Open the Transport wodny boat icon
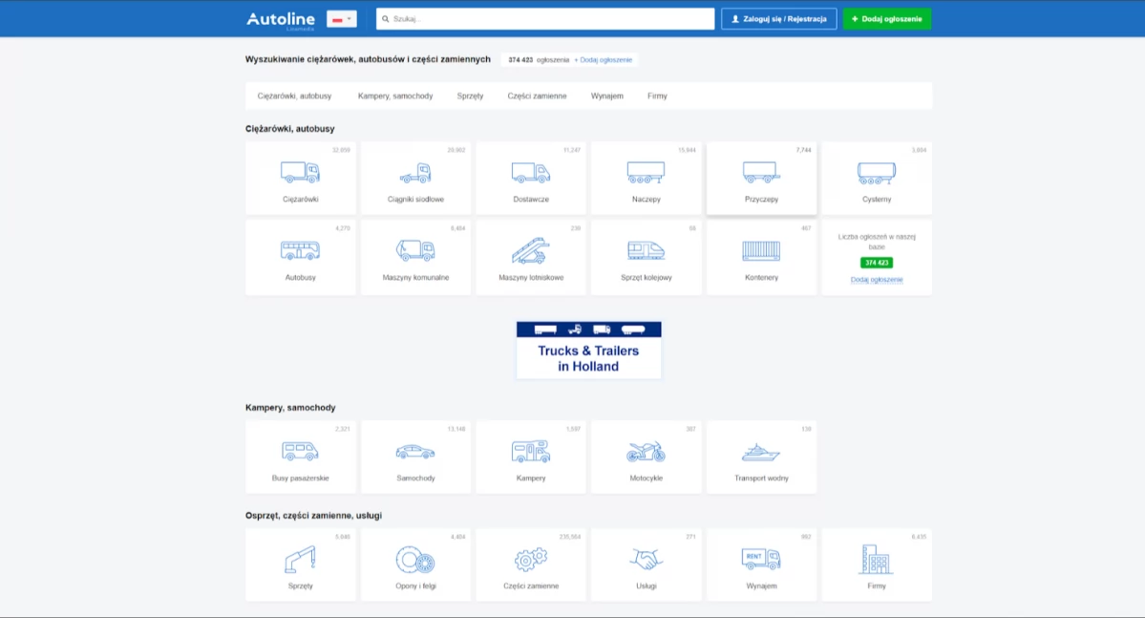The image size is (1145, 618). click(761, 453)
